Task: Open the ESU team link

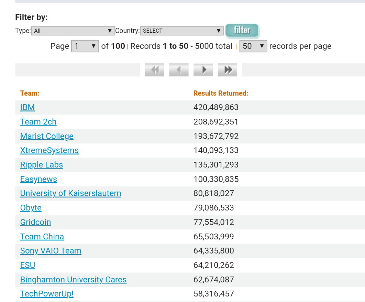Action: click(28, 266)
